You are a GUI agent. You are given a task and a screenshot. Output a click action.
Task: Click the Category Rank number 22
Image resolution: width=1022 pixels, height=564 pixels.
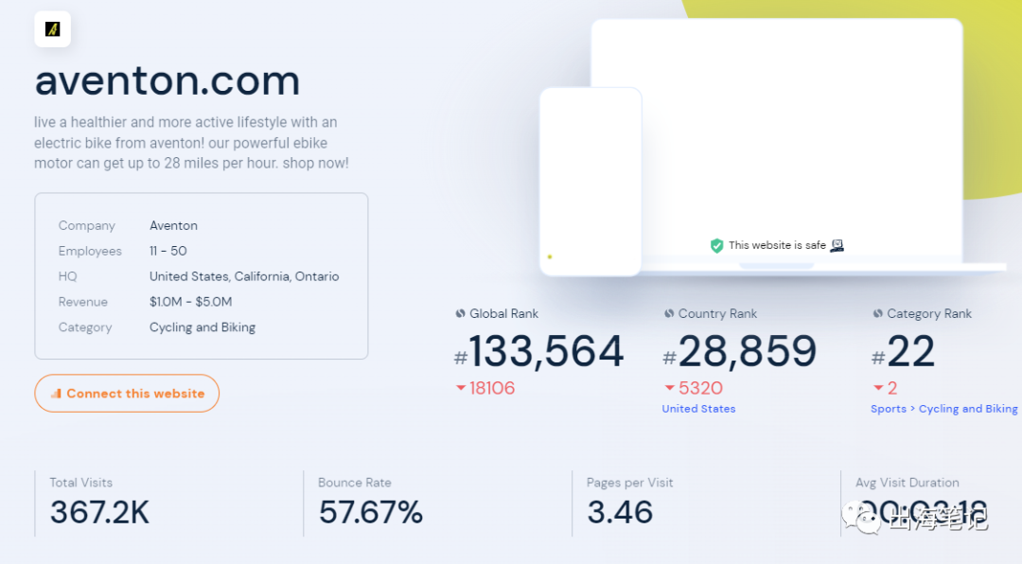pyautogui.click(x=910, y=351)
